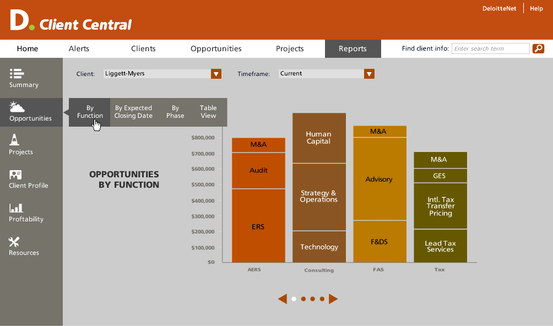Click the Current timeframe field
The image size is (553, 326).
(321, 74)
